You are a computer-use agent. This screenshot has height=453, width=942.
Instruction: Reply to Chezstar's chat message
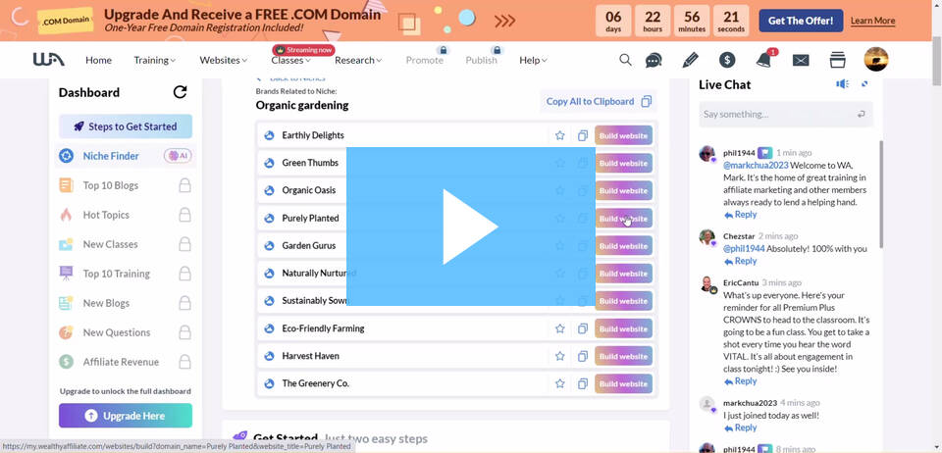click(x=740, y=261)
